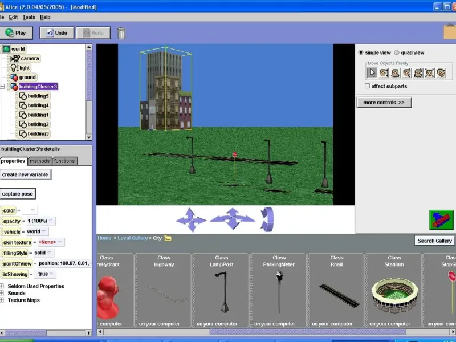This screenshot has width=456, height=342.
Task: Click the four-way camera move arrows control
Action: 191,220
